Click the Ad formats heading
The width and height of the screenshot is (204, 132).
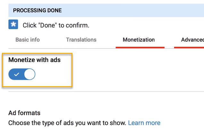pos(24,113)
